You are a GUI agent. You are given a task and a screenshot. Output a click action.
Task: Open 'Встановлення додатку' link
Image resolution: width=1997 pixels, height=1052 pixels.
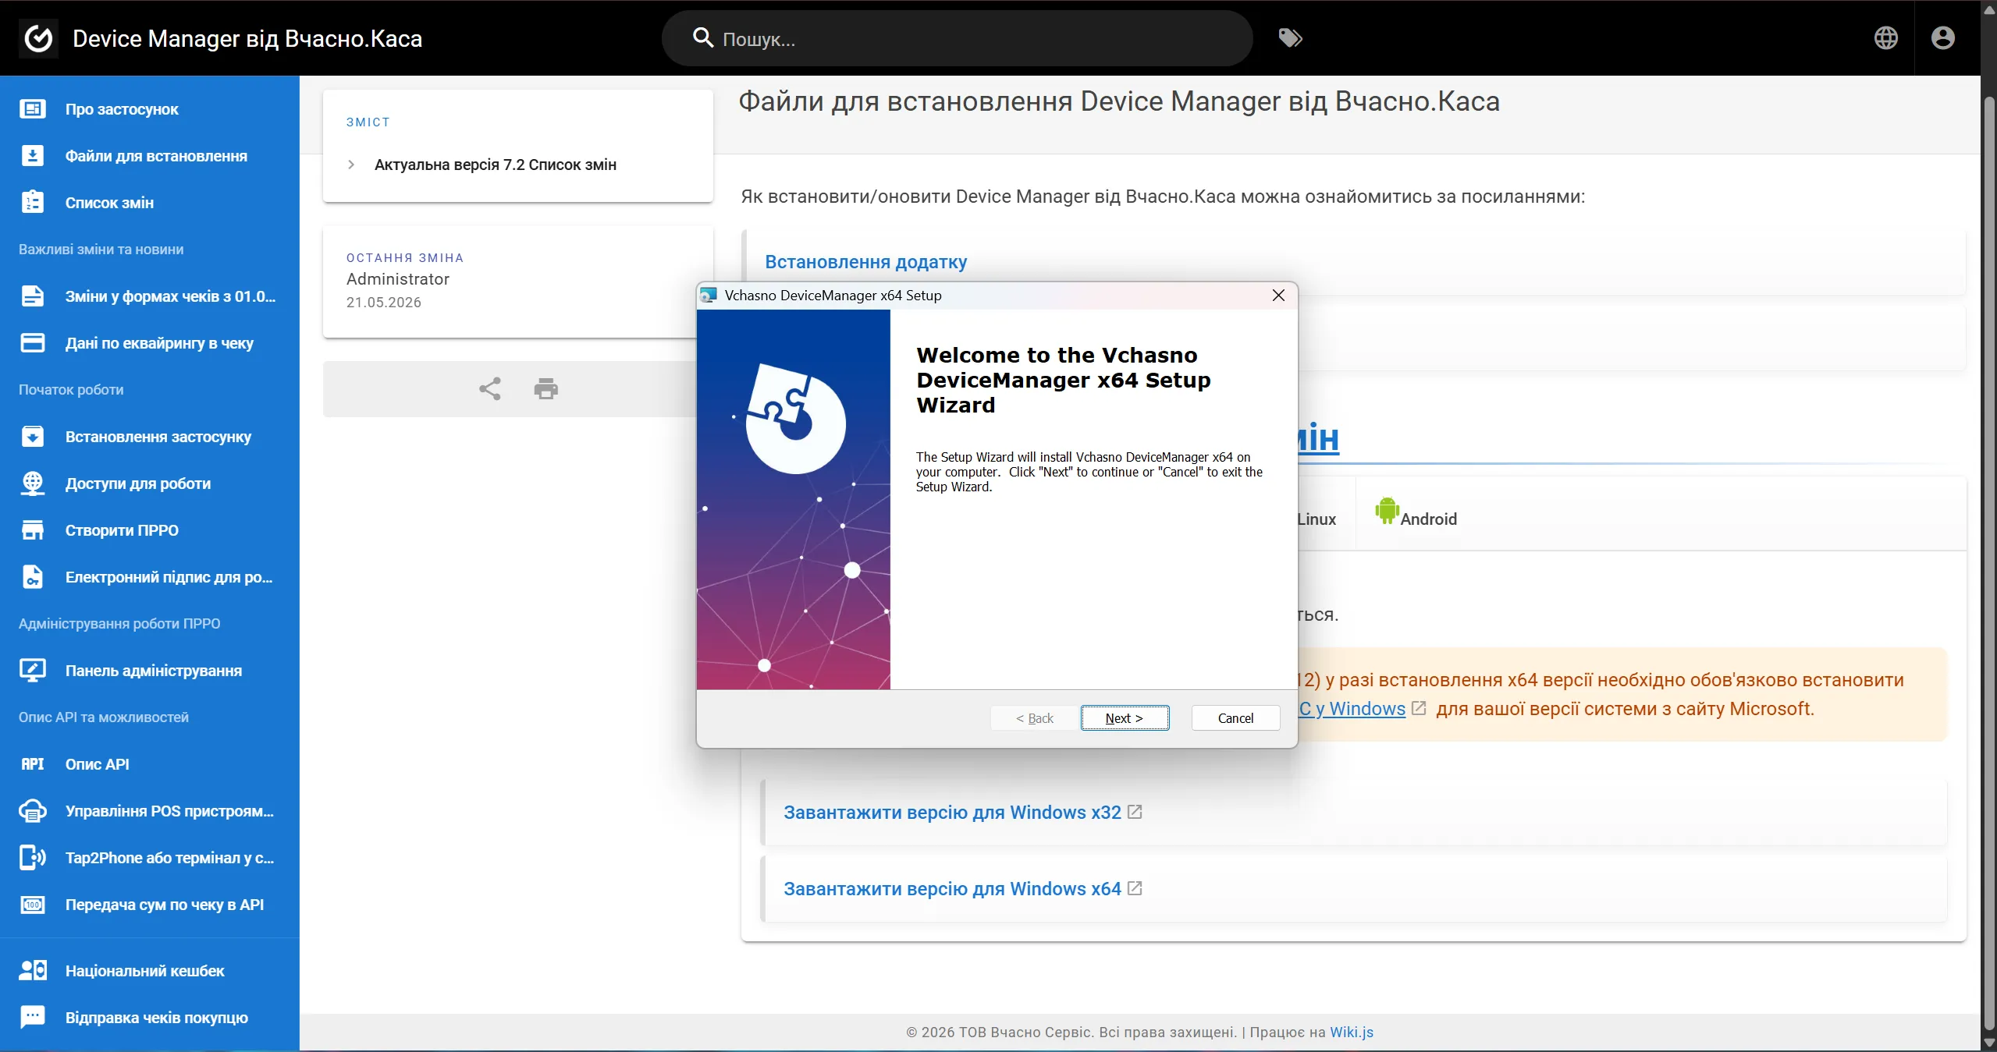pos(865,262)
